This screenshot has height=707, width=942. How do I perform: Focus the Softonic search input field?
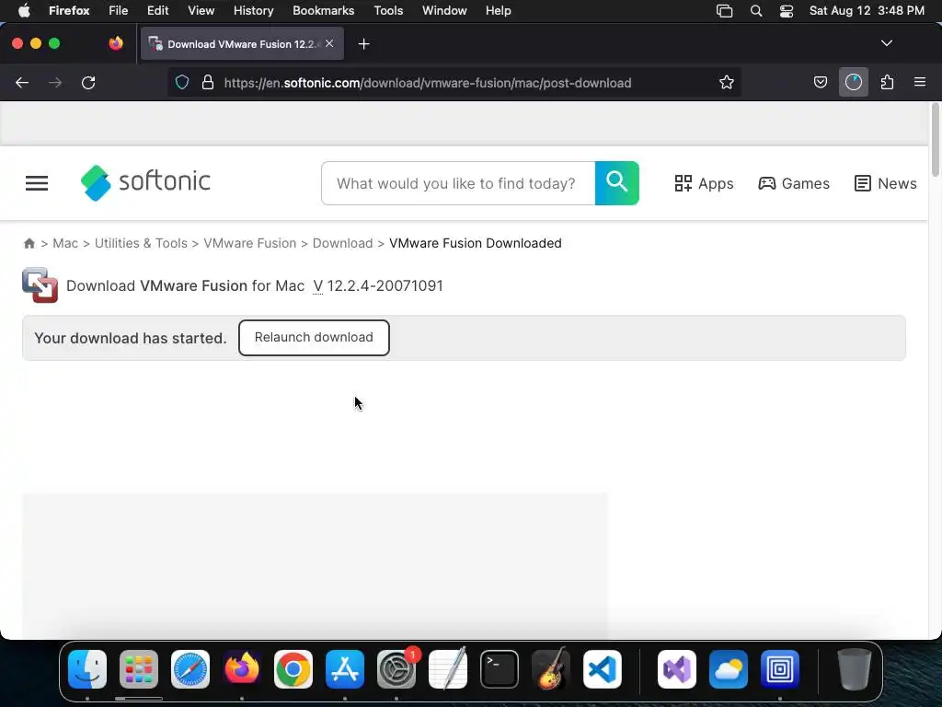point(458,183)
